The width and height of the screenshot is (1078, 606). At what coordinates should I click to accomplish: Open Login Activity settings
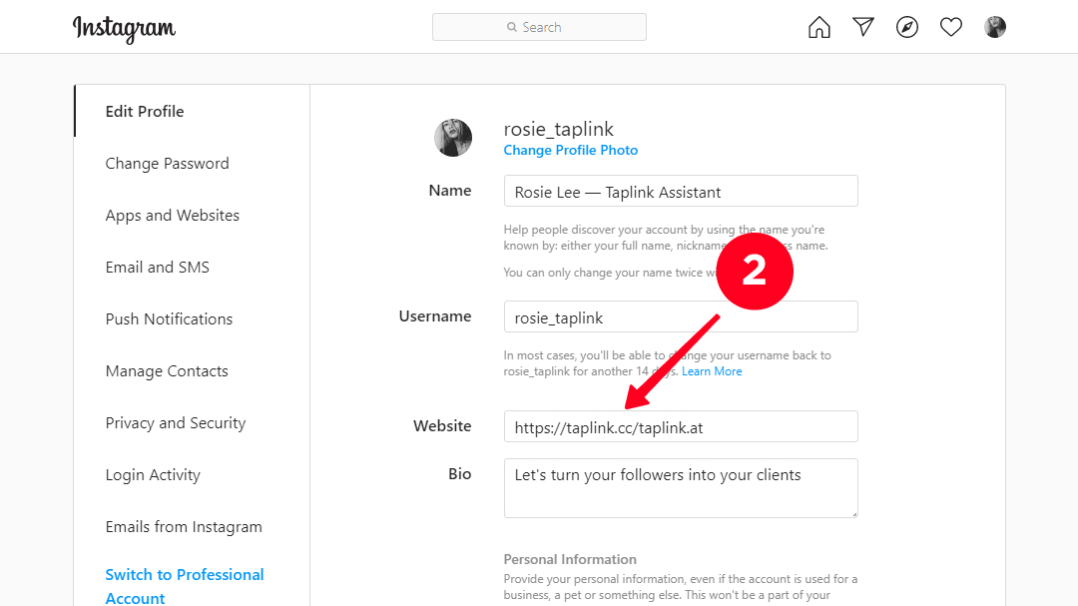click(153, 475)
